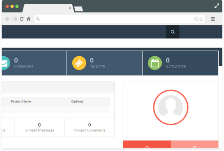Click the user avatar profile picture
Viewport: 224px width, 151px height.
click(171, 107)
